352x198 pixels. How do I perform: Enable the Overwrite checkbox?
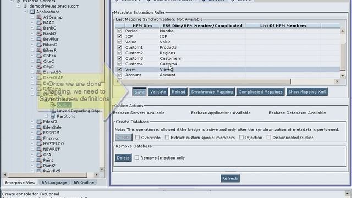coord(137,137)
